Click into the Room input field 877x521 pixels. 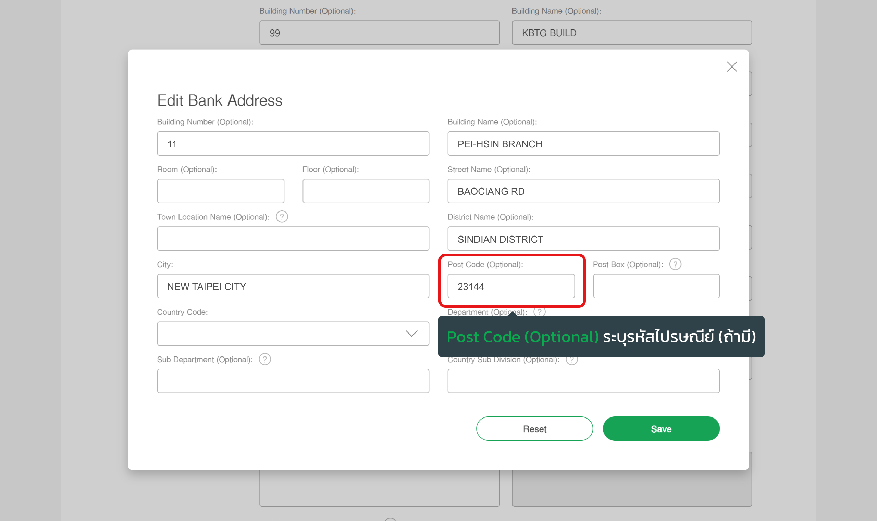point(221,191)
